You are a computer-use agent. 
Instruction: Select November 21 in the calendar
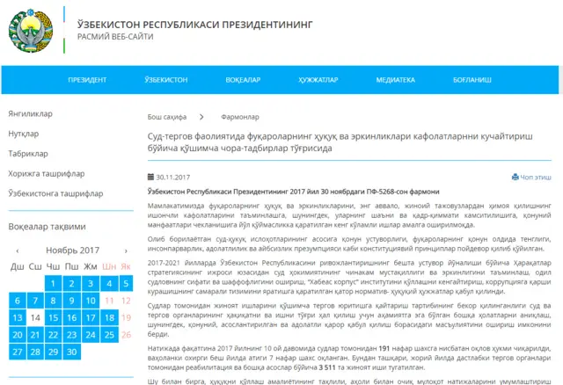(x=35, y=335)
